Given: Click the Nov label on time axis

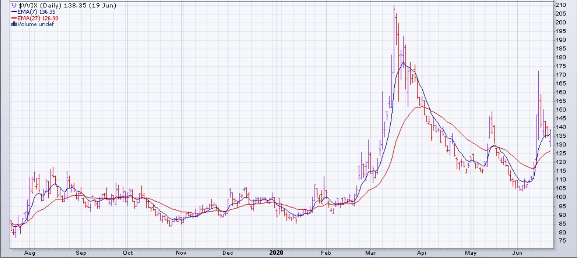Looking at the screenshot, I should (x=181, y=253).
